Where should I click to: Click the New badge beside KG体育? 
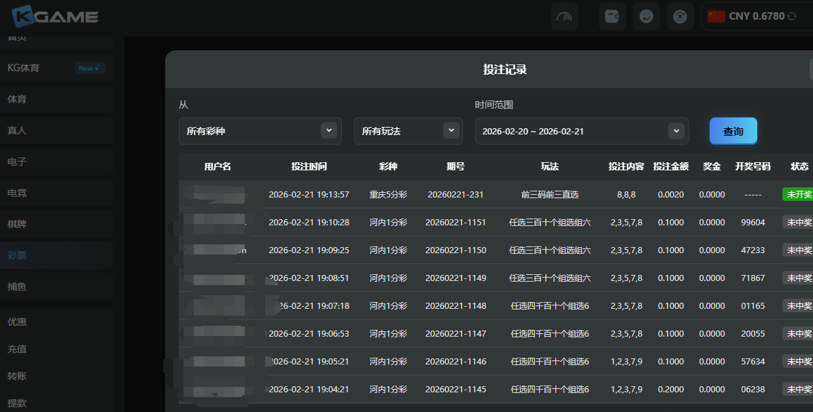click(x=90, y=68)
